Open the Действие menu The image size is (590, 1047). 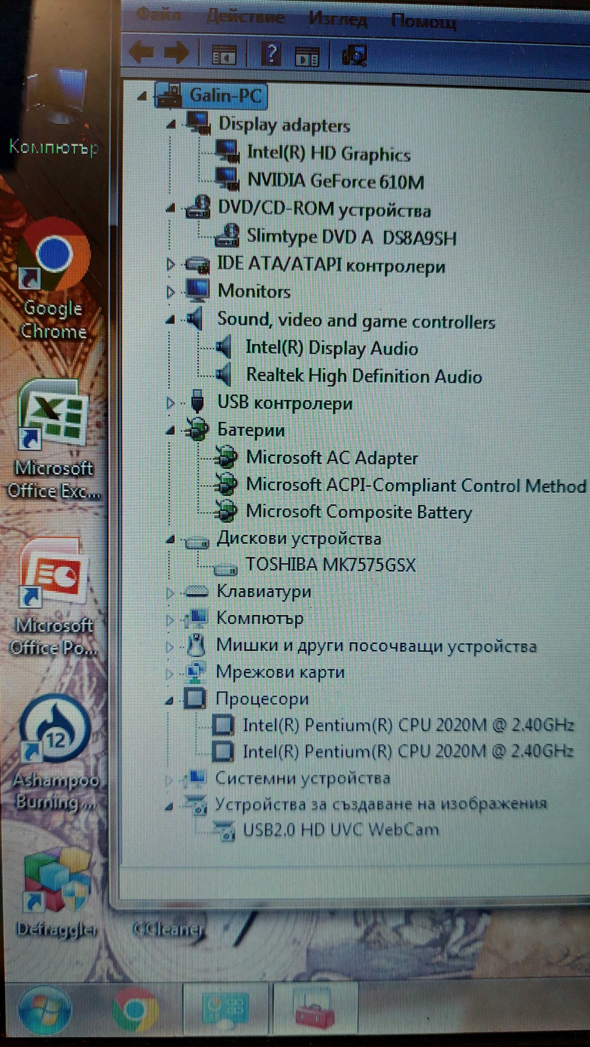pos(245,17)
